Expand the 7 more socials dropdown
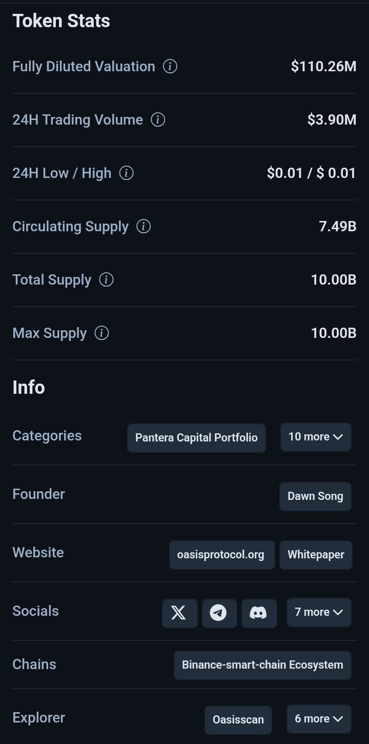This screenshot has height=744, width=369. [x=318, y=612]
